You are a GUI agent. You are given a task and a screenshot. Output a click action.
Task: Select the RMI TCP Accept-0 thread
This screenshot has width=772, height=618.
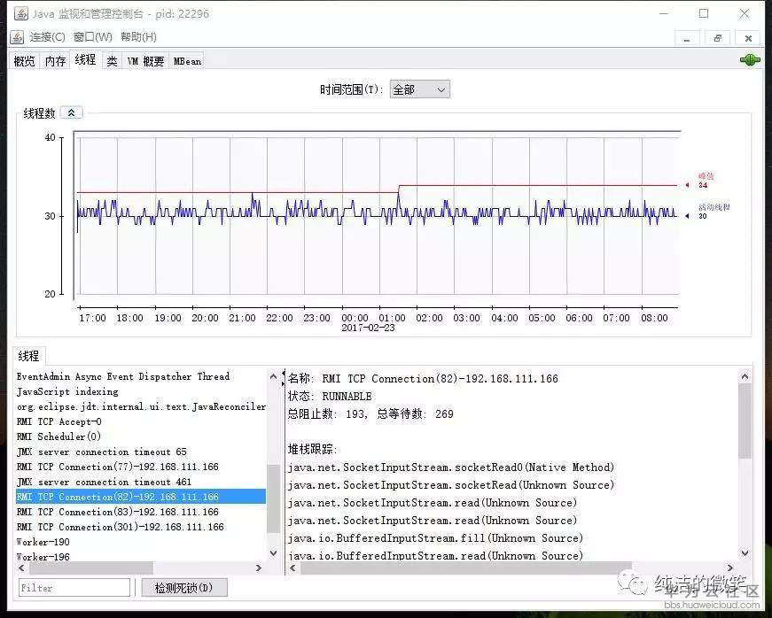coord(141,421)
